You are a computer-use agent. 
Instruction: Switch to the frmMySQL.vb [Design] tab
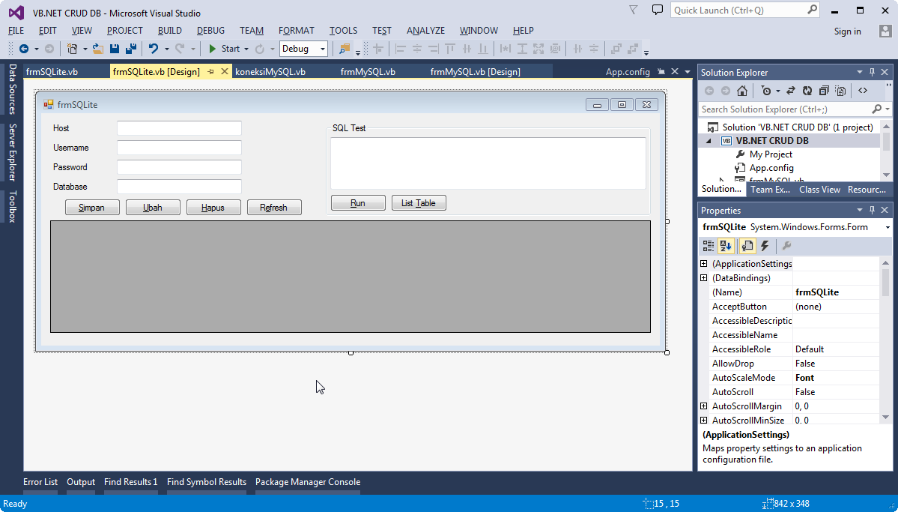pyautogui.click(x=476, y=72)
